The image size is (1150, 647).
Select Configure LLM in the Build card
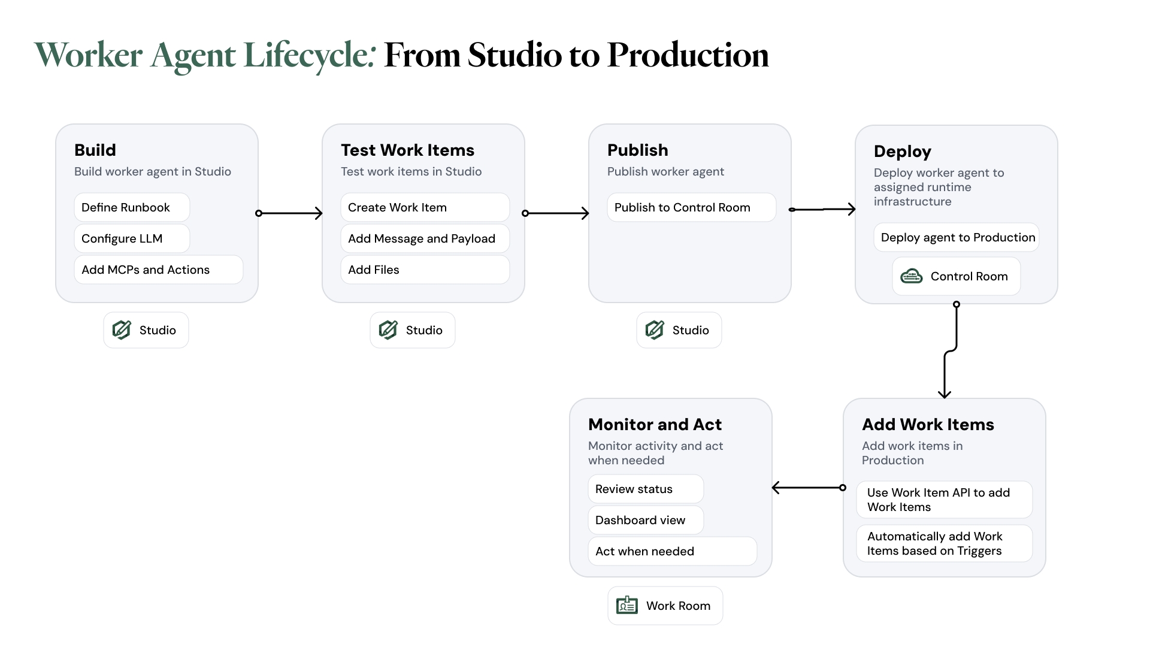[131, 238]
